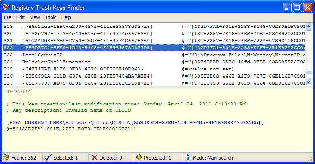Click the scroll down arrow of the list
The width and height of the screenshot is (315, 164).
pyautogui.click(x=309, y=81)
